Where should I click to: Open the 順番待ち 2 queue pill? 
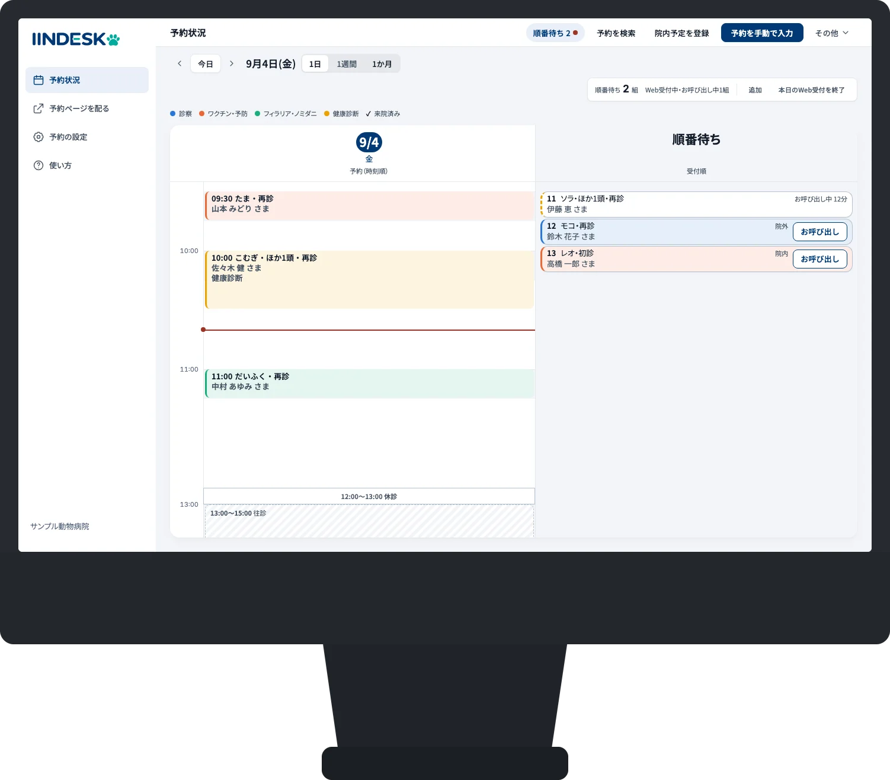coord(555,33)
